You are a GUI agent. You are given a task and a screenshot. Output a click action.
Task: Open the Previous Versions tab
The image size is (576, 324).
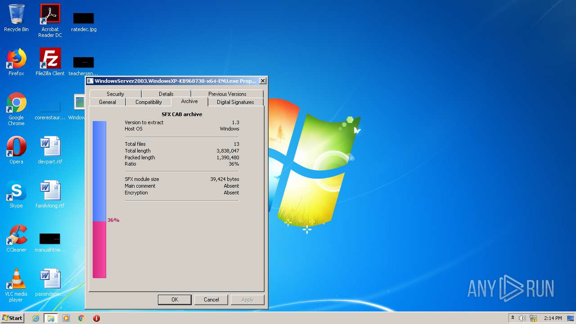pos(227,94)
